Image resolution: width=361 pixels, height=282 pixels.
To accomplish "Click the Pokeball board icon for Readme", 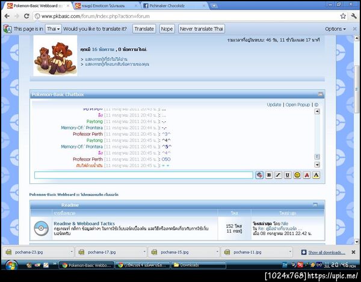I will 41,228.
